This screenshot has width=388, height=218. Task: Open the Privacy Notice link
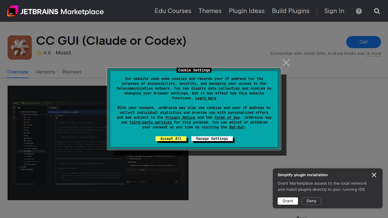click(180, 117)
